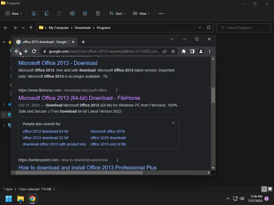274x205 pixels.
Task: Open the turnkeypoint result options menu
Action: pyautogui.click(x=117, y=160)
